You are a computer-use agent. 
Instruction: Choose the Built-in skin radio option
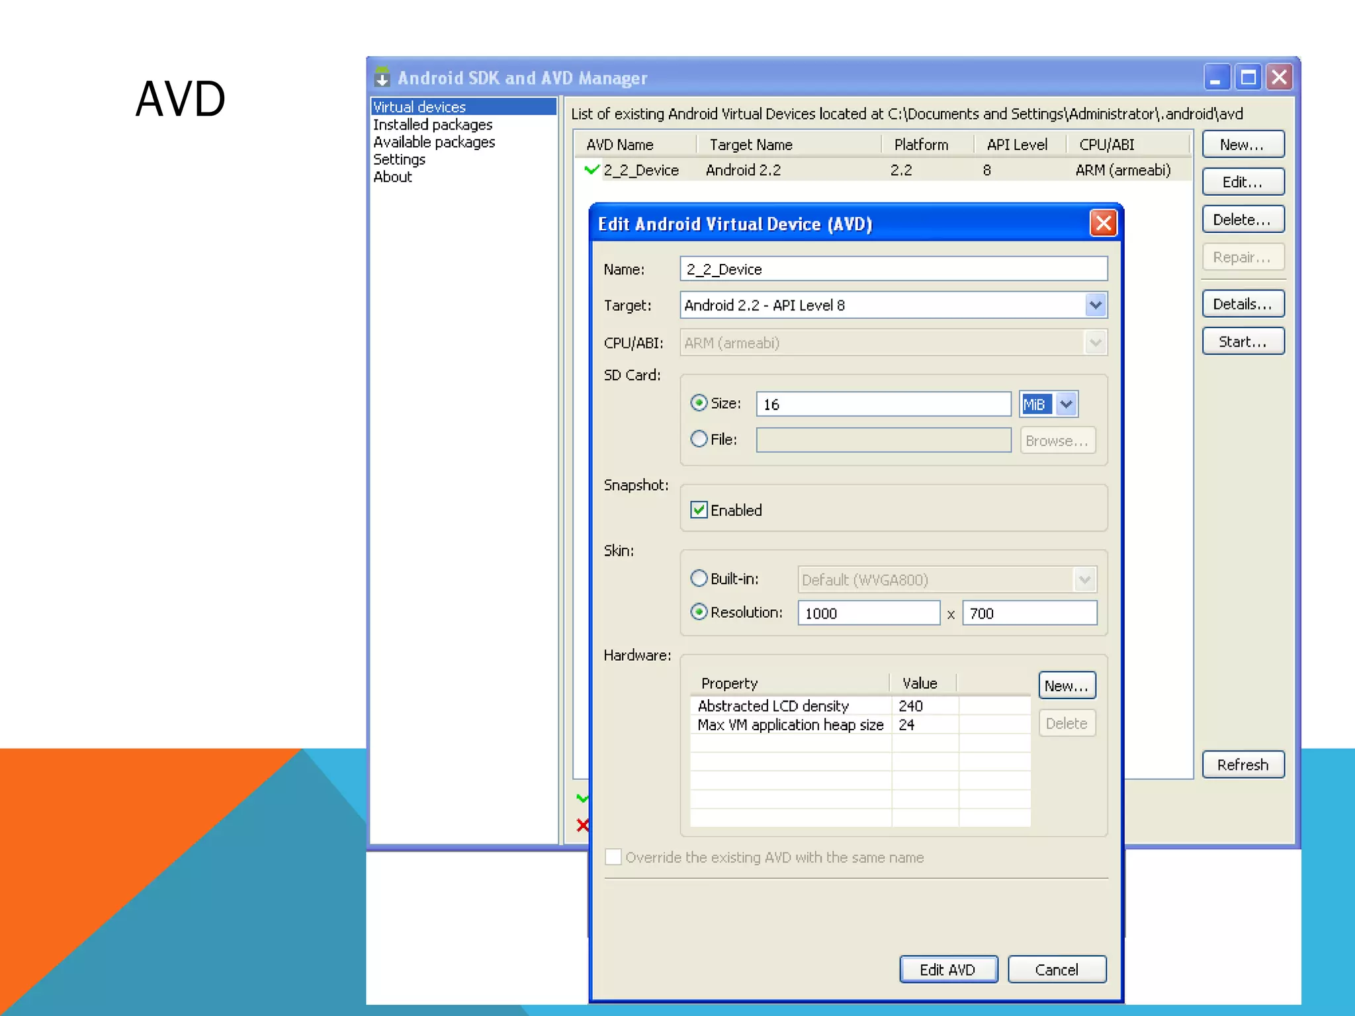[x=699, y=578]
